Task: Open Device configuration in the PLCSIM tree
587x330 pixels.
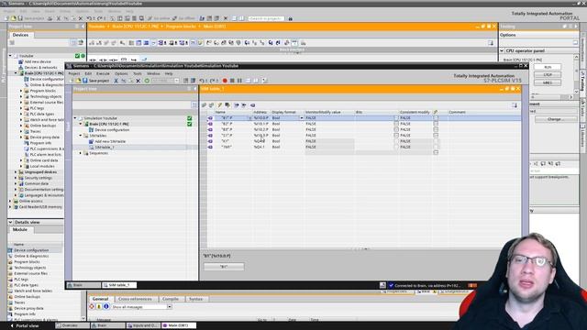Action: (x=112, y=130)
